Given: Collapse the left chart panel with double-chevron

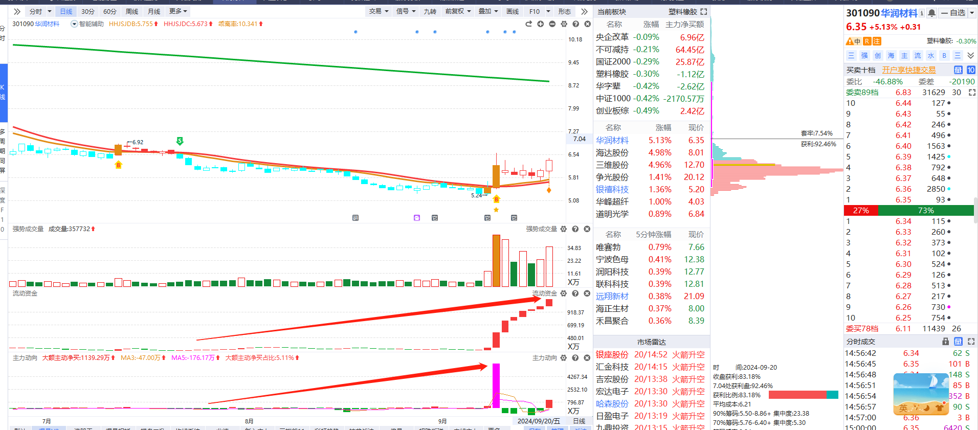Looking at the screenshot, I should pos(17,11).
